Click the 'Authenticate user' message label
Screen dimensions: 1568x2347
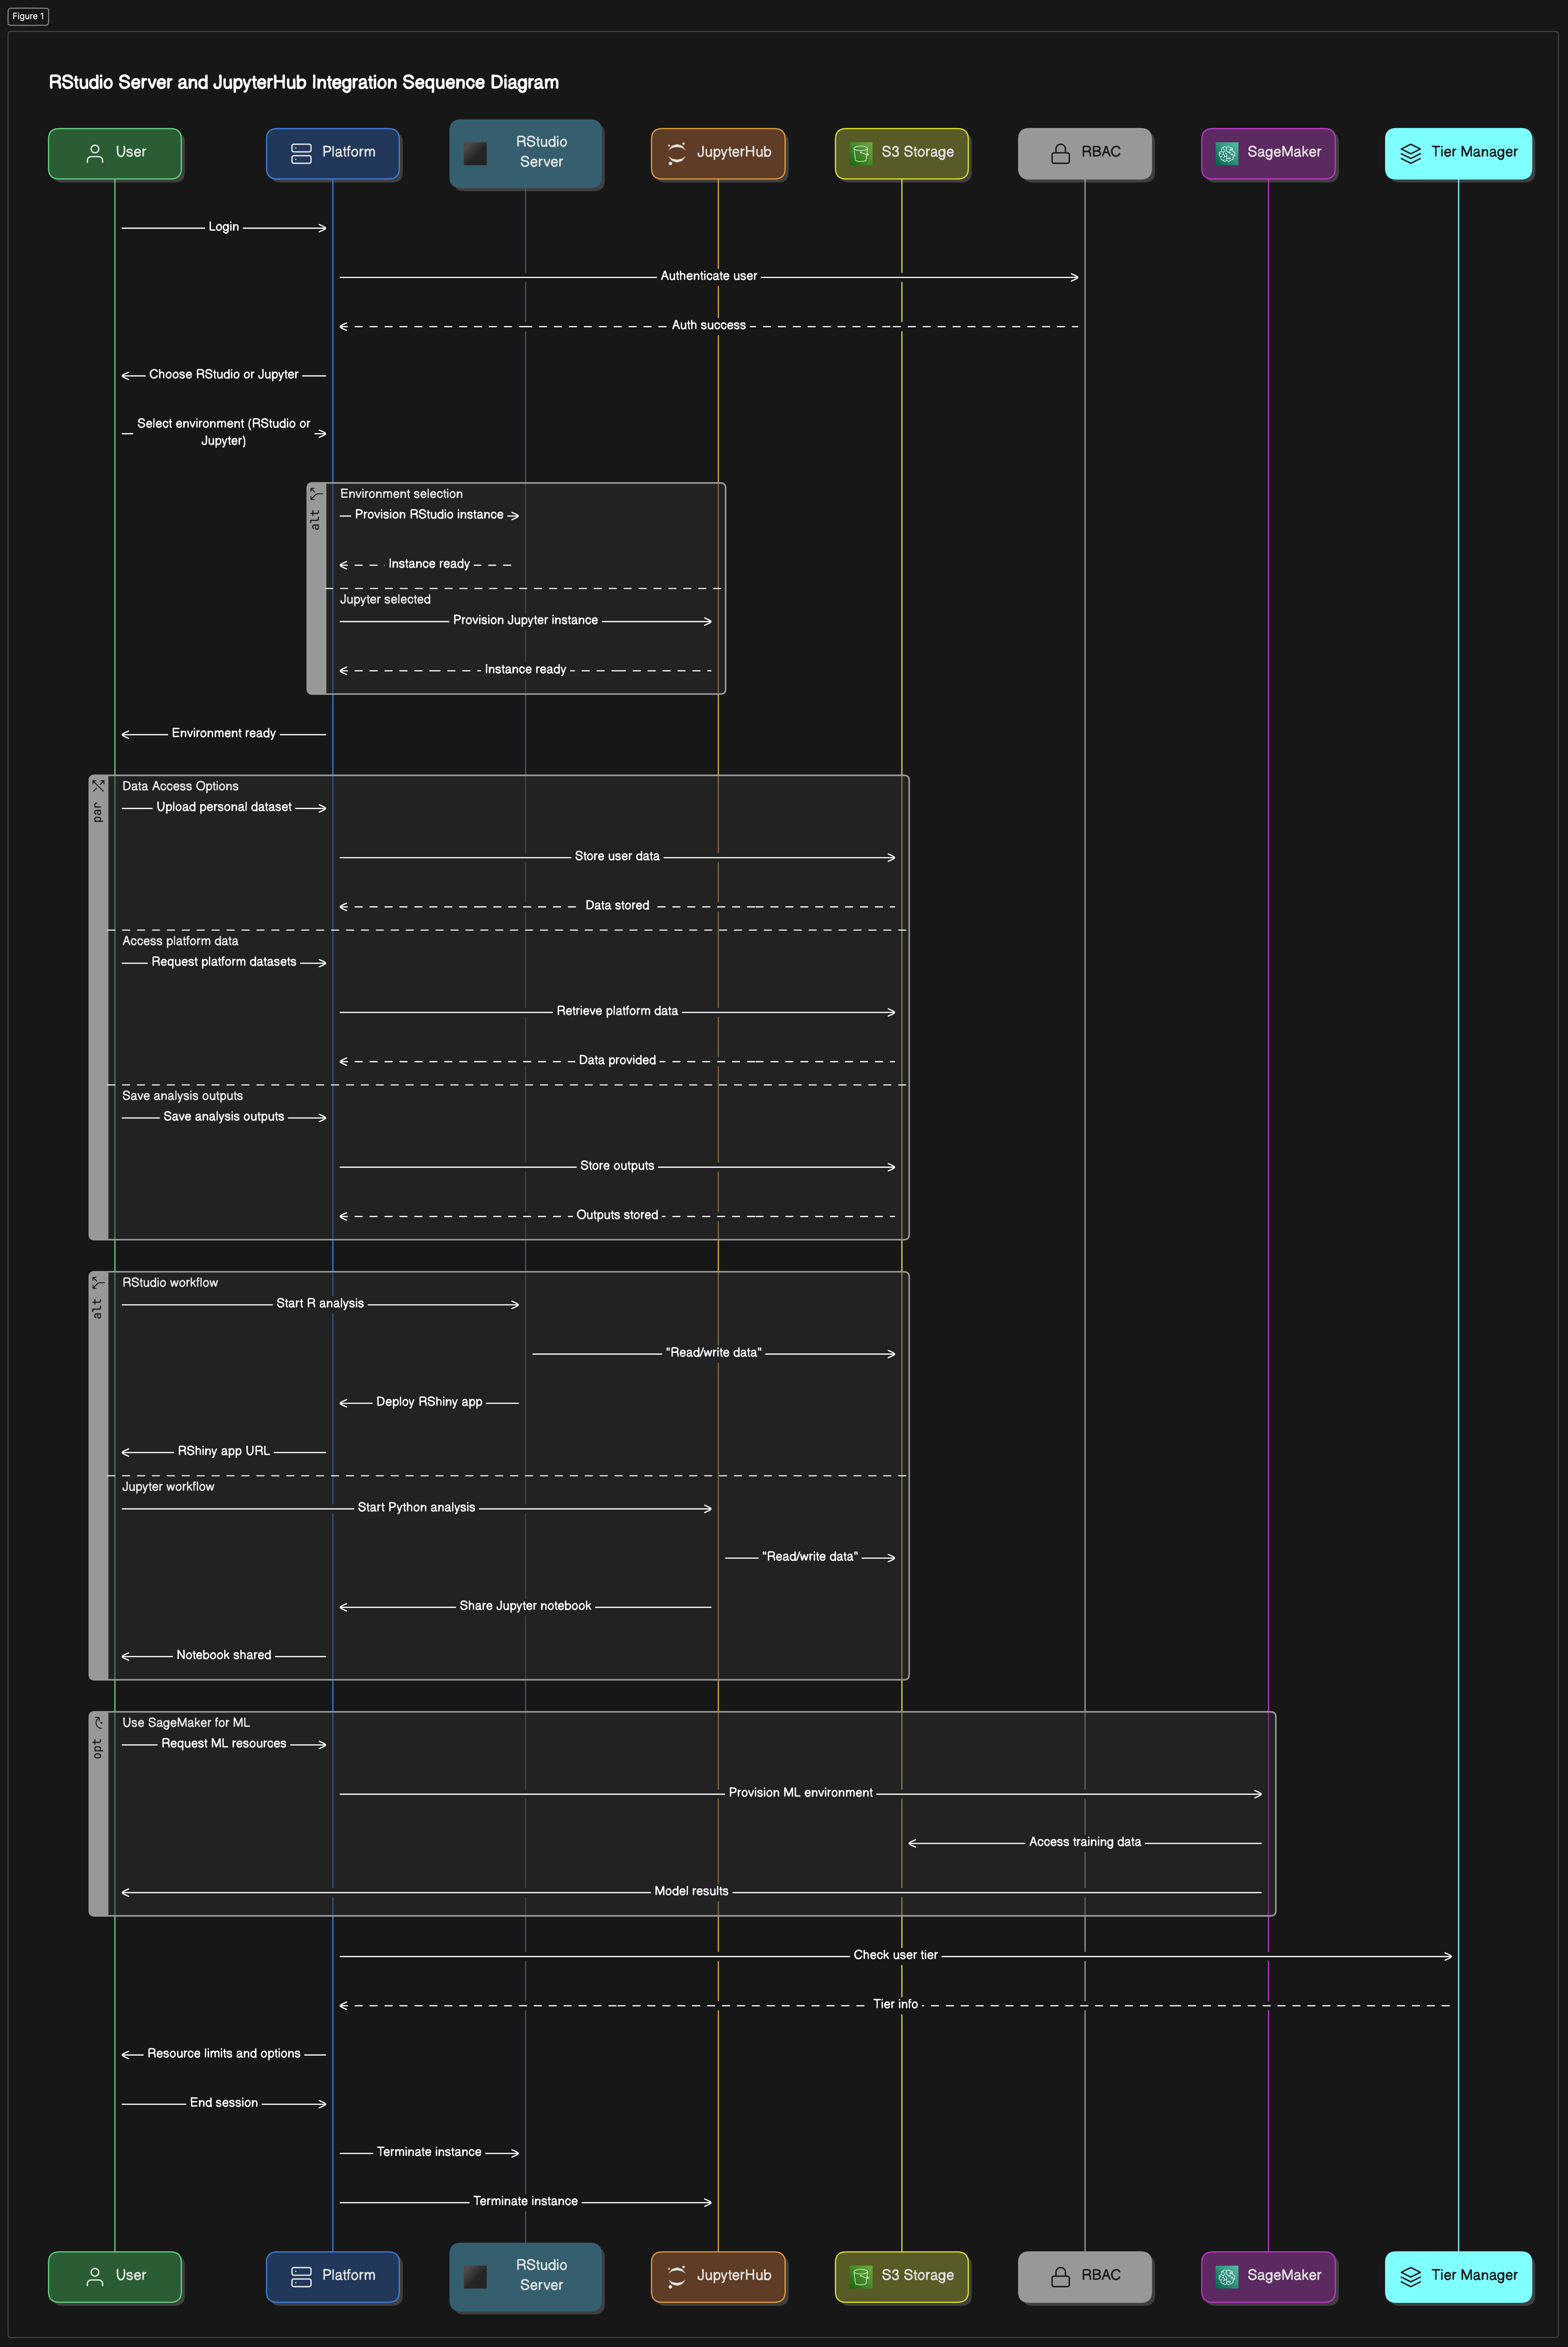click(709, 276)
